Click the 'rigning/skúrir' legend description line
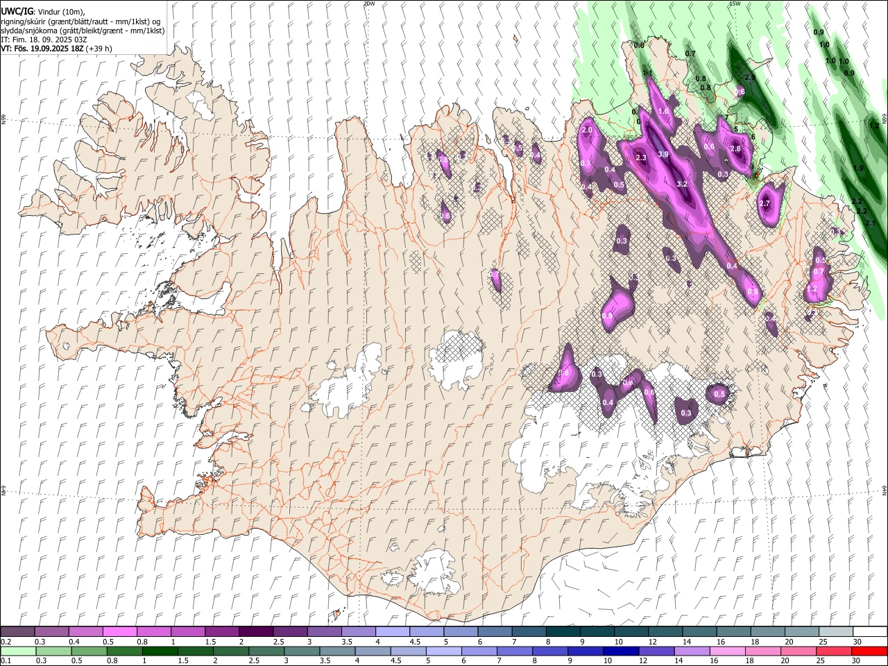The width and height of the screenshot is (888, 666). click(x=81, y=22)
